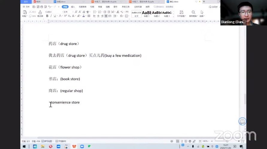Toggle eye protection mode in status bar
This screenshot has width=267, height=149.
pos(172,141)
